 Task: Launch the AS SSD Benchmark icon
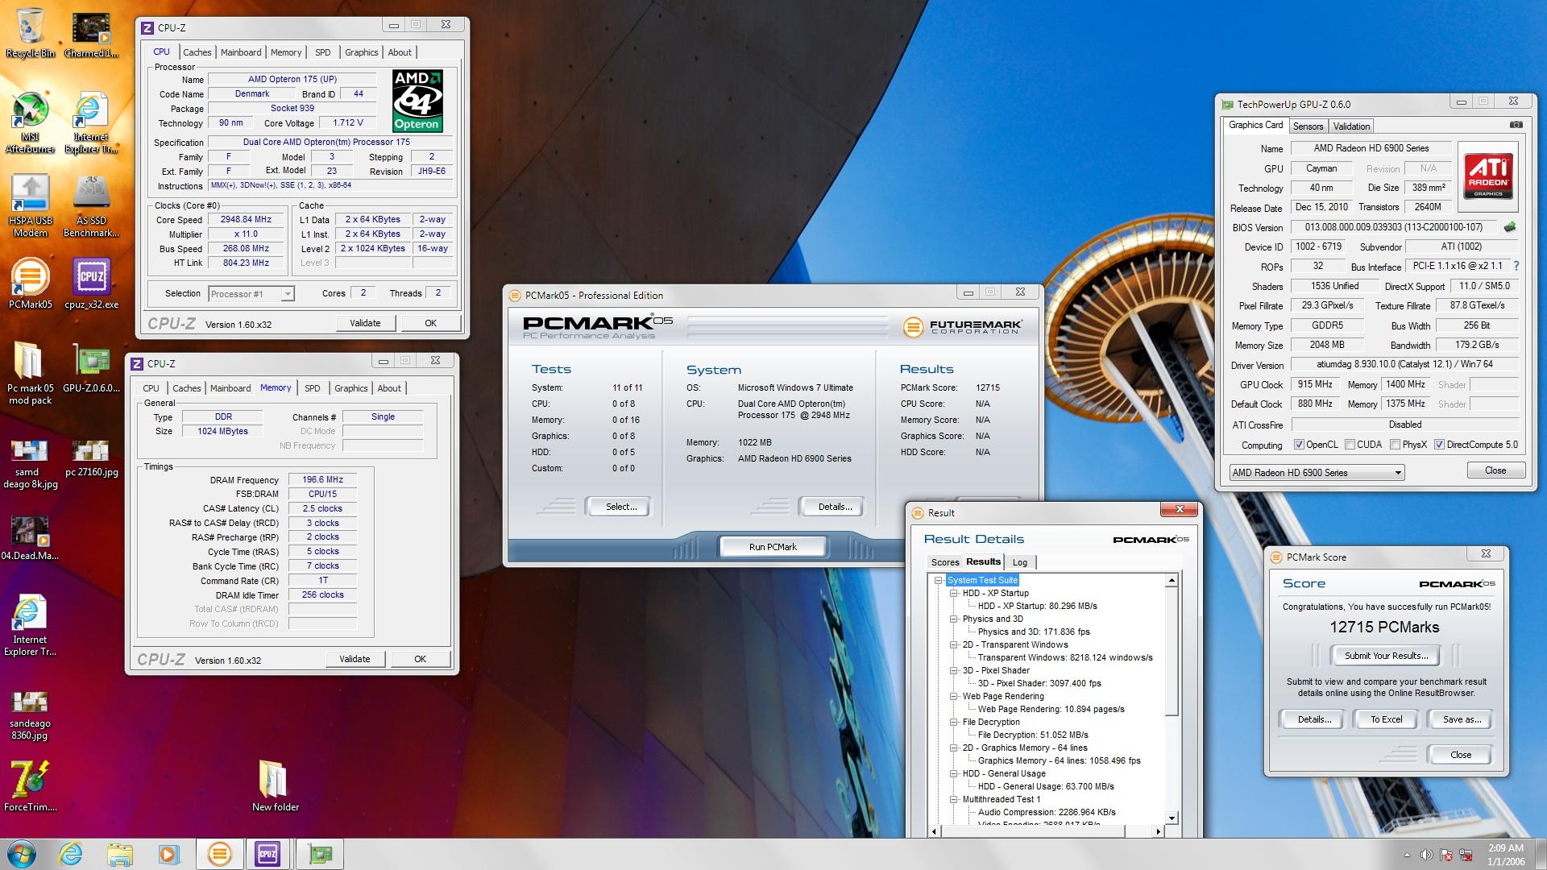pyautogui.click(x=91, y=206)
